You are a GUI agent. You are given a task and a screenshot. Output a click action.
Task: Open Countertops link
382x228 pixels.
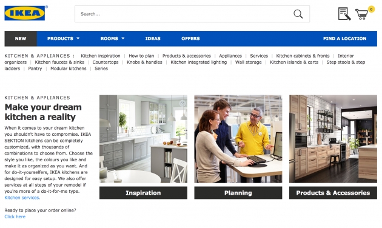tap(106, 62)
